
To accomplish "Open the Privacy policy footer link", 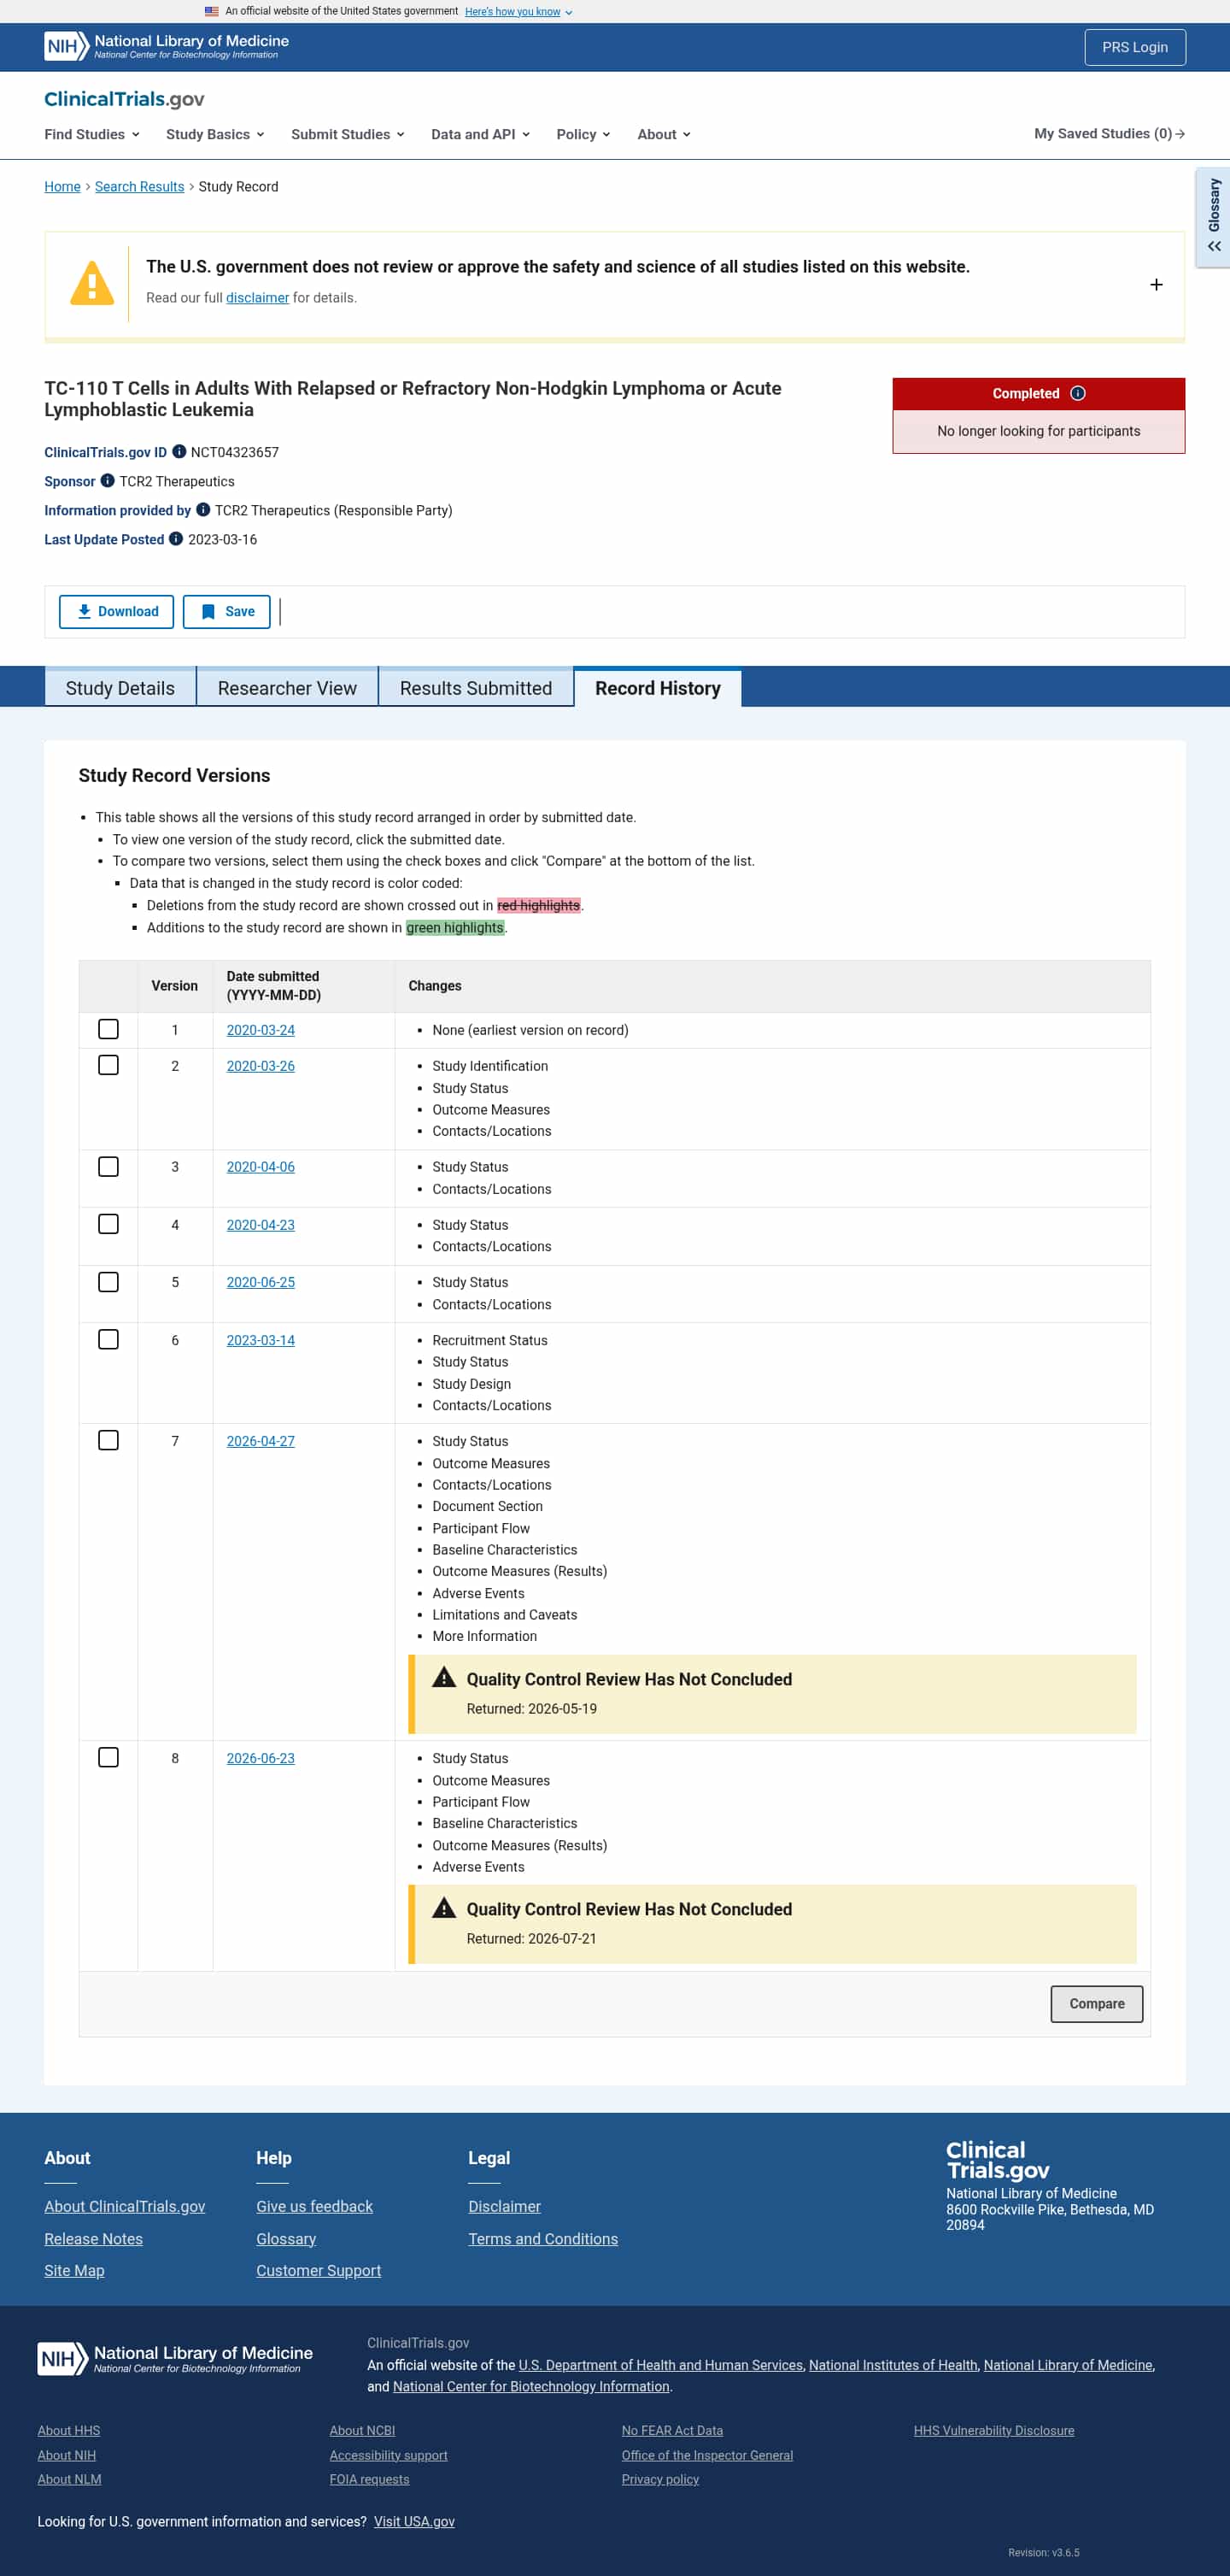I will click(x=659, y=2479).
